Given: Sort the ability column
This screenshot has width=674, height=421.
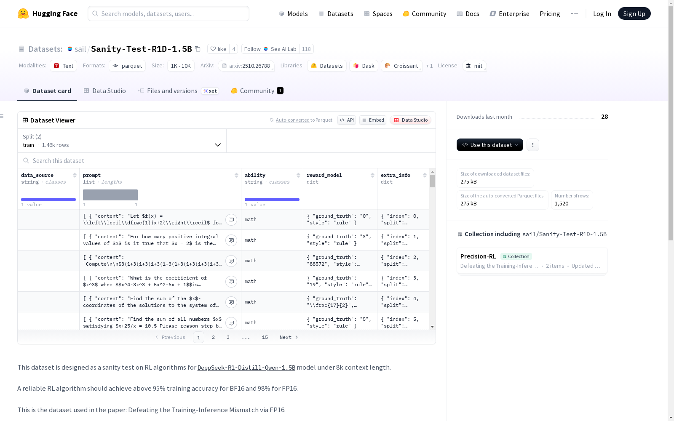Looking at the screenshot, I should 298,175.
